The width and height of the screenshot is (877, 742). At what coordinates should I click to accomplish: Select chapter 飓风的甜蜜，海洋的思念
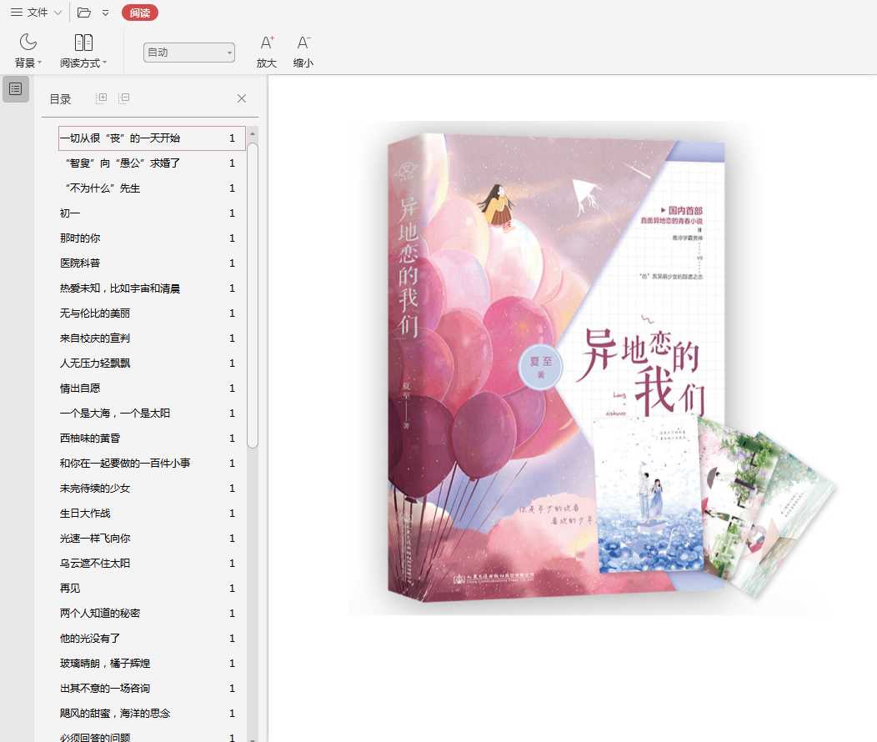(x=152, y=714)
